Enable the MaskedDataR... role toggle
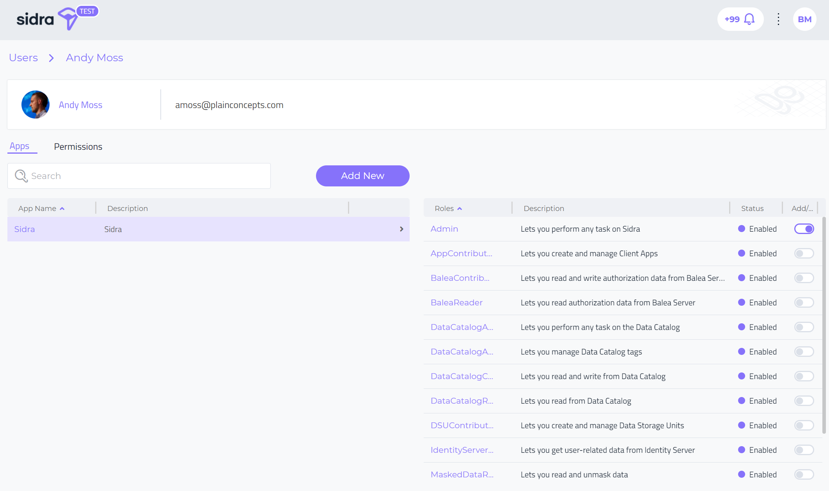The width and height of the screenshot is (829, 491). point(804,475)
